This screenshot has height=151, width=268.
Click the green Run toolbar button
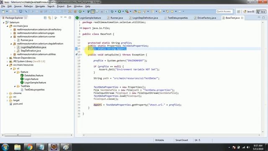pyautogui.click(x=119, y=11)
